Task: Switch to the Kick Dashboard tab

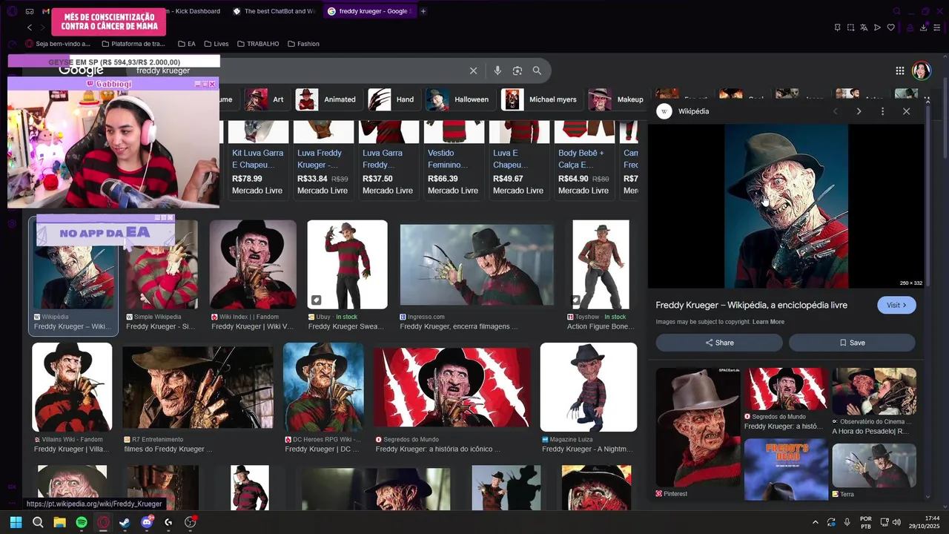Action: coord(194,11)
